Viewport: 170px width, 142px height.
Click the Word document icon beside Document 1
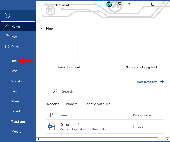52,126
